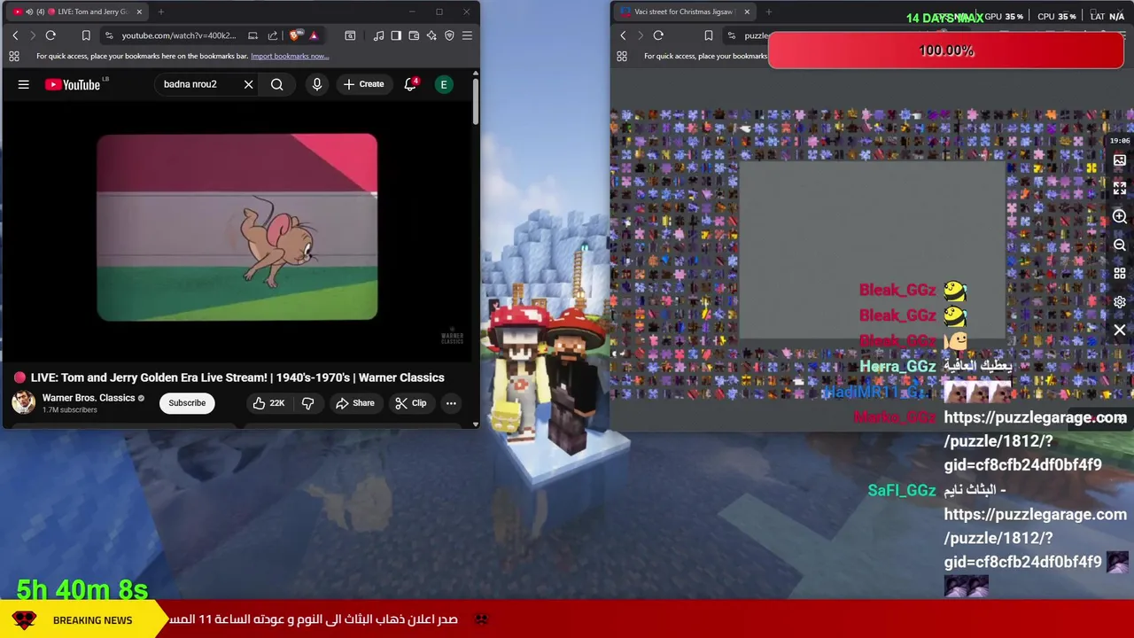Image resolution: width=1134 pixels, height=638 pixels.
Task: Close the puzzle side toolbar
Action: (x=1120, y=330)
